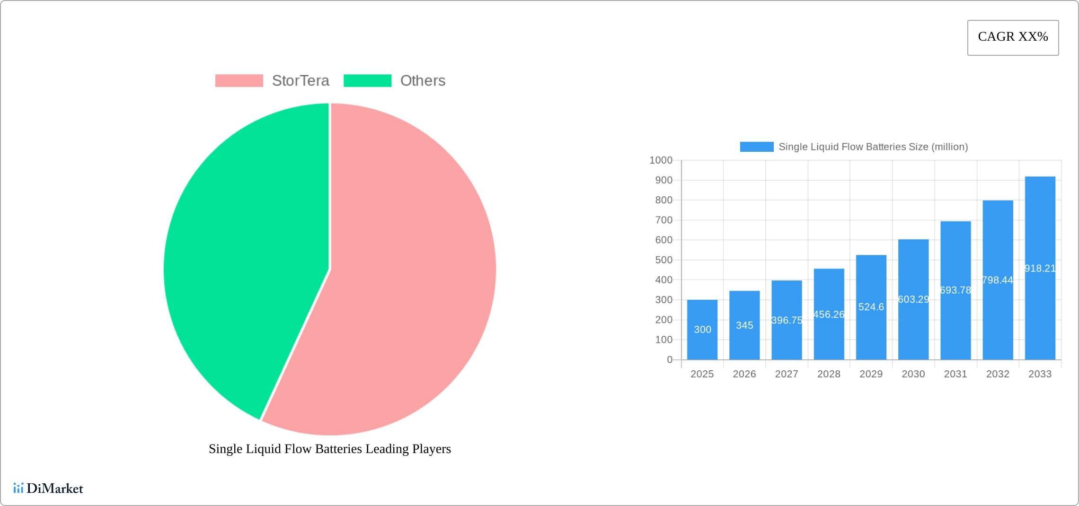Click the Single Liquid Flow Batteries Leading Players title
The image size is (1079, 506).
[x=330, y=449]
